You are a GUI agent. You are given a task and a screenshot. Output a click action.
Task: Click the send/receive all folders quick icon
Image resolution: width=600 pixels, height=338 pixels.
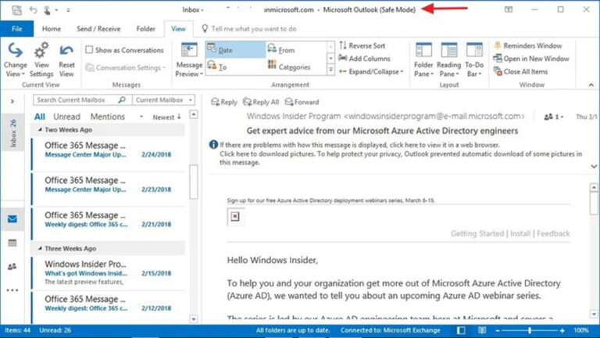click(x=16, y=9)
